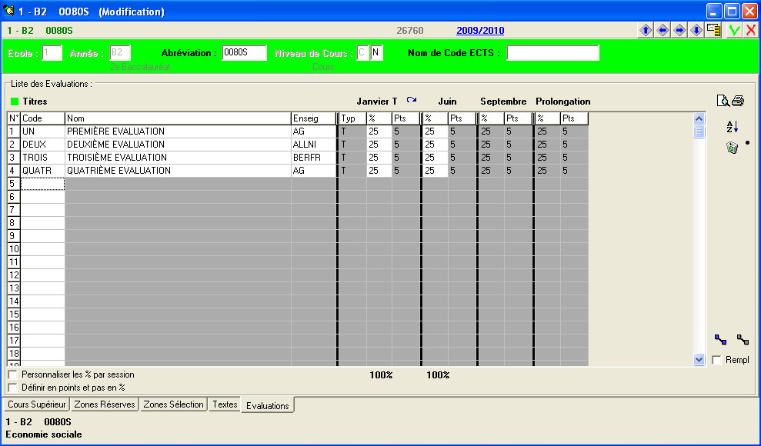The height and width of the screenshot is (446, 761).
Task: Click PREMIÈRE EVALUATION name cell
Action: click(178, 131)
